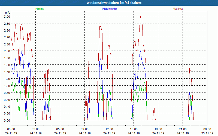This screenshot has height=136, width=218.
Task: Select the Mittelwerte legend label
Action: (x=109, y=9)
